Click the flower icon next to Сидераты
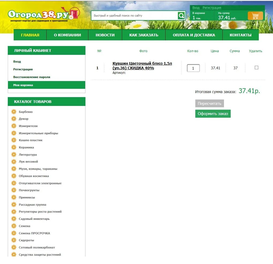273x264 pixels. tap(14, 240)
